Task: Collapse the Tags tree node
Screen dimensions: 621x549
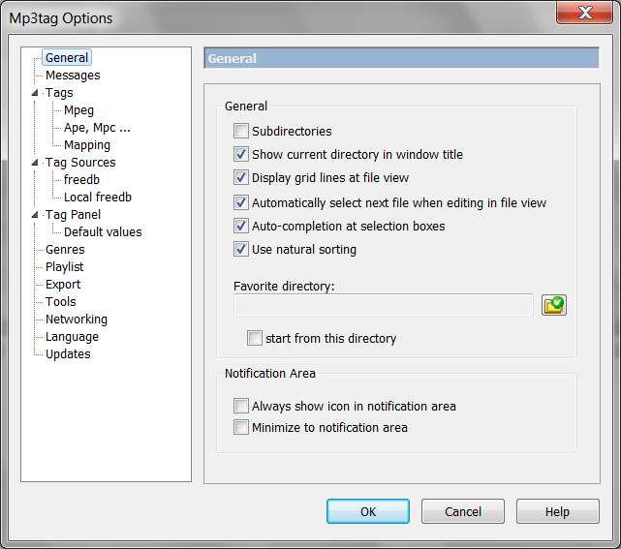Action: [35, 93]
